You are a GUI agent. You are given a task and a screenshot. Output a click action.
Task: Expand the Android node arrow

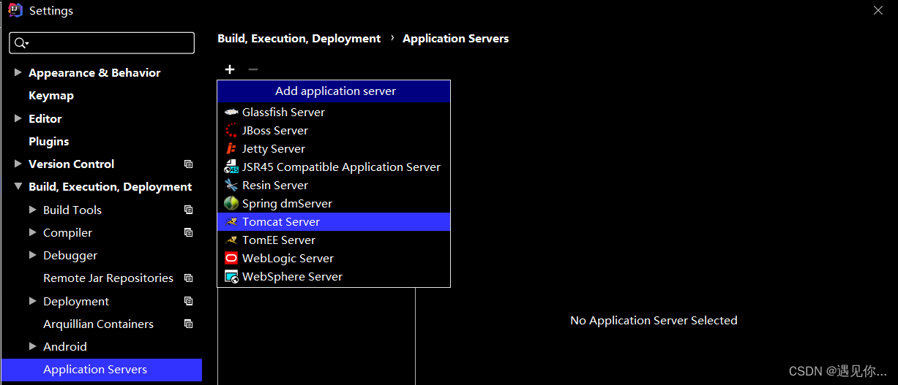tap(32, 347)
